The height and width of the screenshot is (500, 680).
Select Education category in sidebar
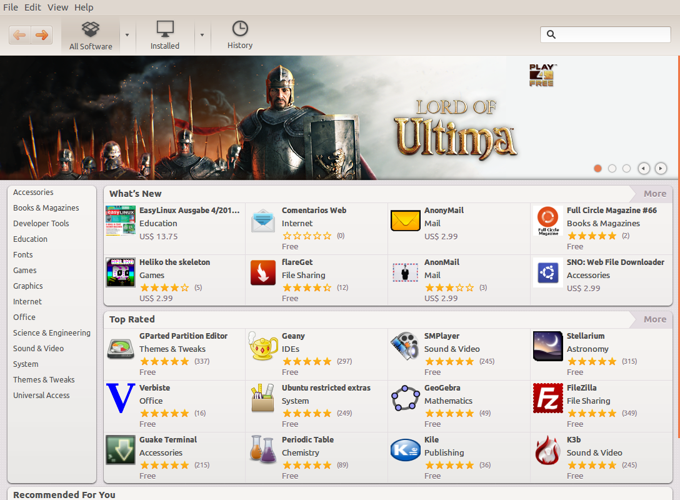tap(31, 239)
